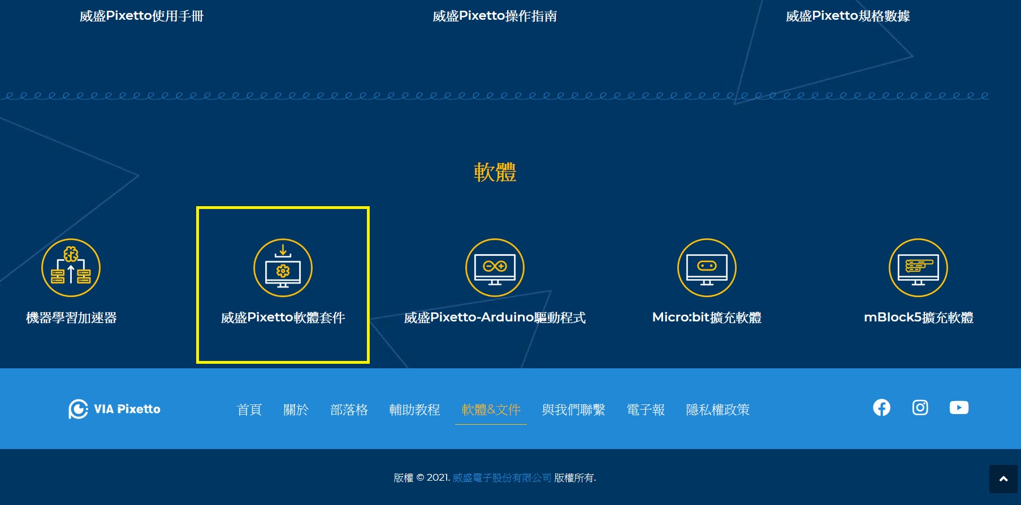Click the mBlock5擴充軟體 label
This screenshot has width=1021, height=505.
pyautogui.click(x=919, y=317)
